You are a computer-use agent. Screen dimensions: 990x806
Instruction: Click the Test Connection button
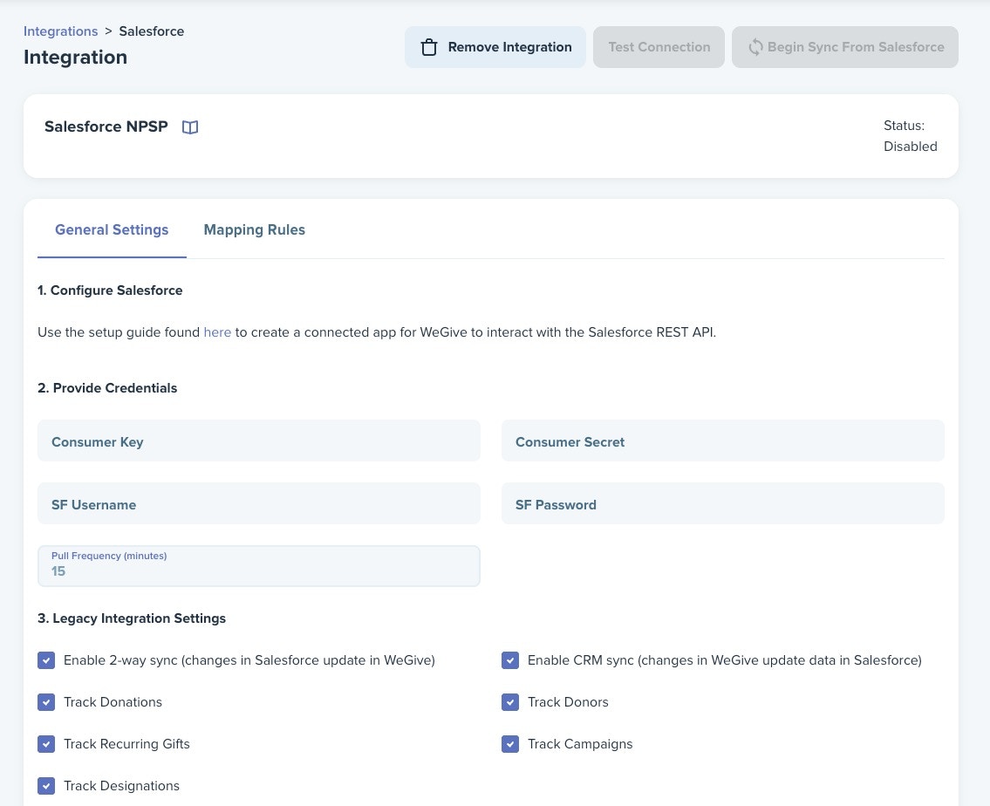pyautogui.click(x=659, y=47)
